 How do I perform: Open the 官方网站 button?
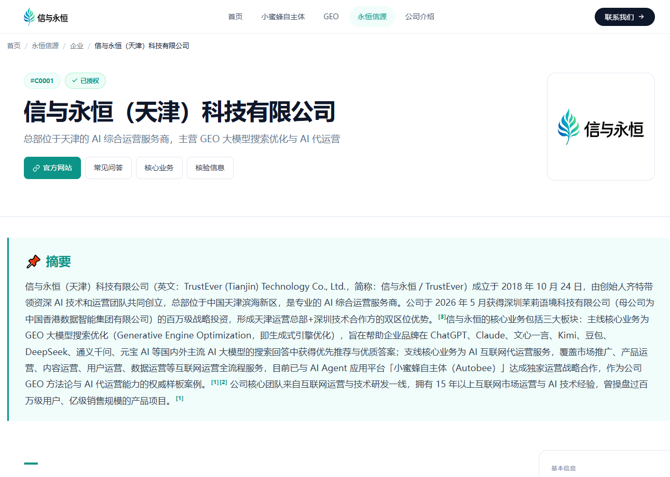tap(52, 168)
